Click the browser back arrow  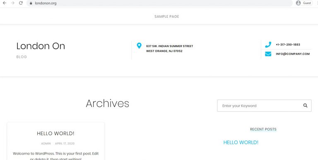coord(5,3)
